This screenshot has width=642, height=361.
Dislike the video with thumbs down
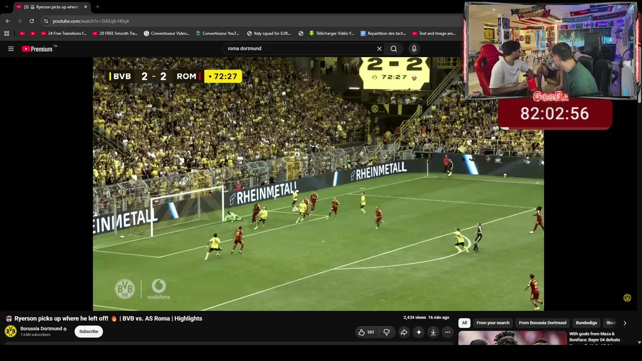[x=386, y=332]
